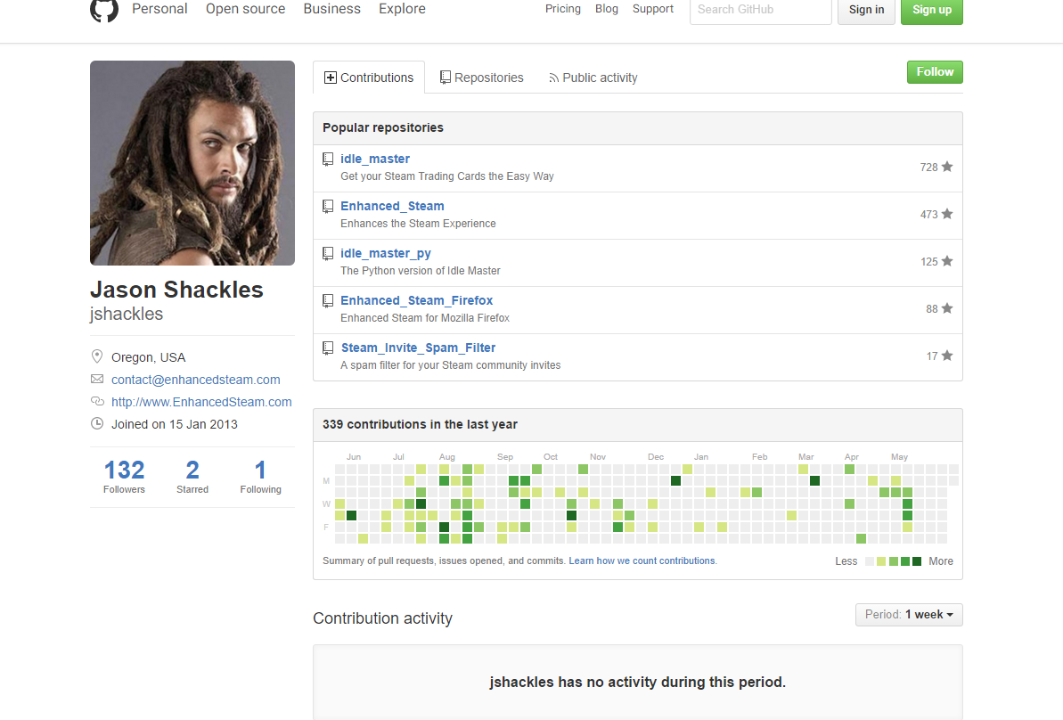
Task: Click the Jason Shackles name heading
Action: (177, 290)
